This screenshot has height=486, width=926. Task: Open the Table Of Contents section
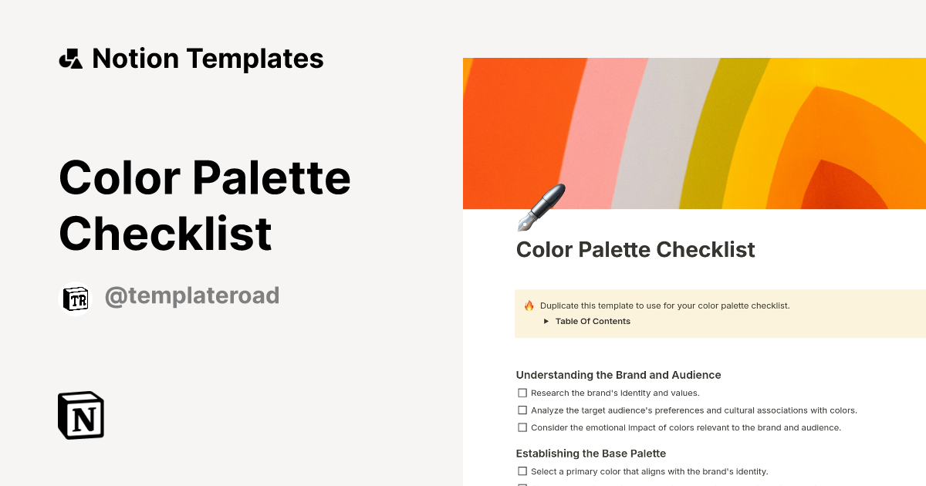click(592, 321)
